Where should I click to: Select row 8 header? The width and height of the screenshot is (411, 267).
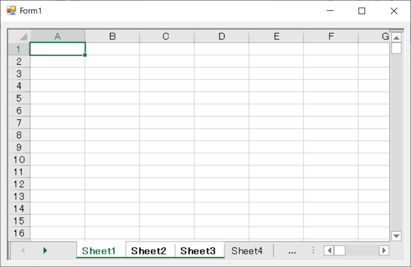[x=19, y=135]
